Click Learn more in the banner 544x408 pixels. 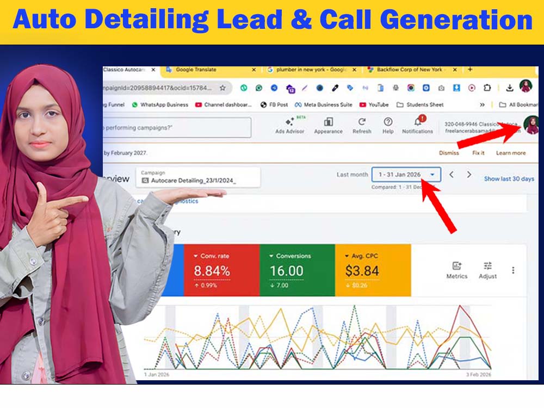(x=511, y=153)
